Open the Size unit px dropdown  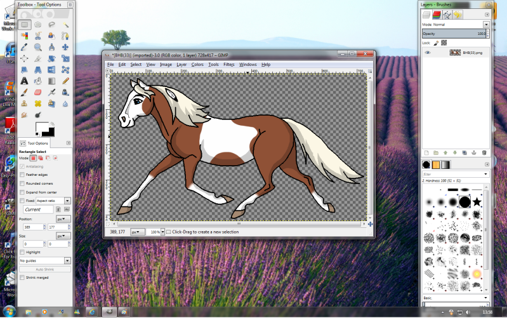[63, 236]
